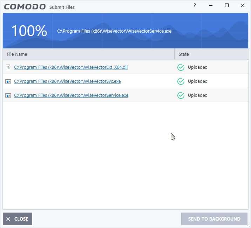Grab the resize grip at window corner
Viewport: 251px width, 228px height.
pyautogui.click(x=249, y=226)
